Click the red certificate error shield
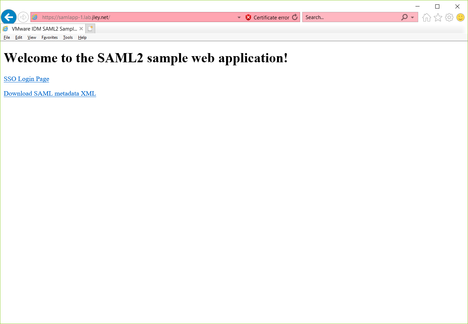The width and height of the screenshot is (468, 324). 248,17
